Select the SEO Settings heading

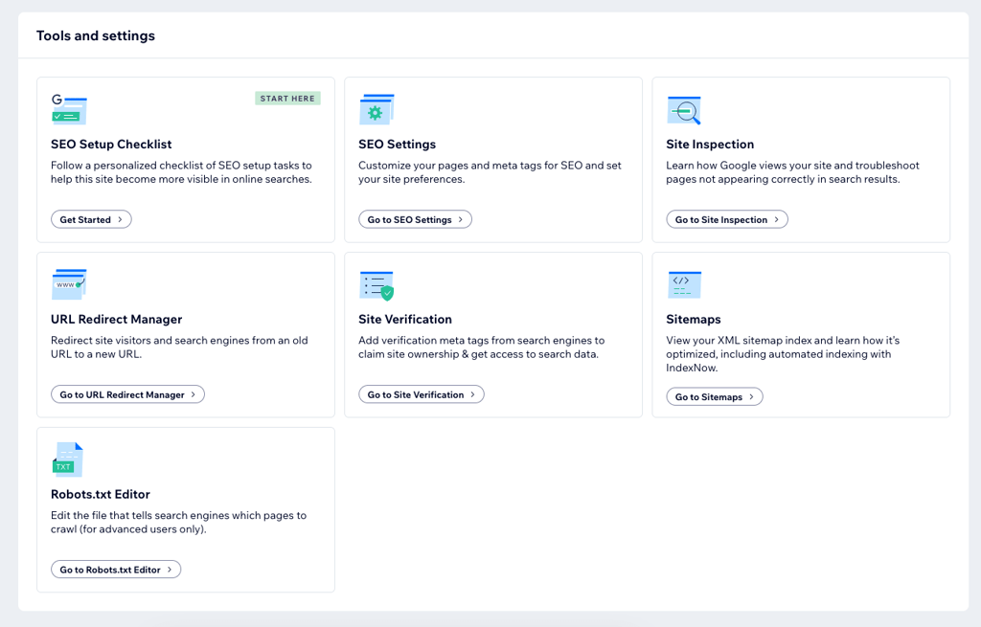pos(398,145)
